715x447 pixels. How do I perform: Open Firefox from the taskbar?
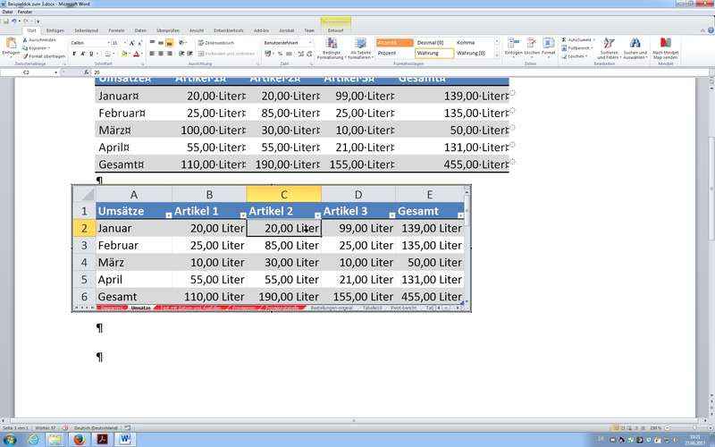pos(79,440)
